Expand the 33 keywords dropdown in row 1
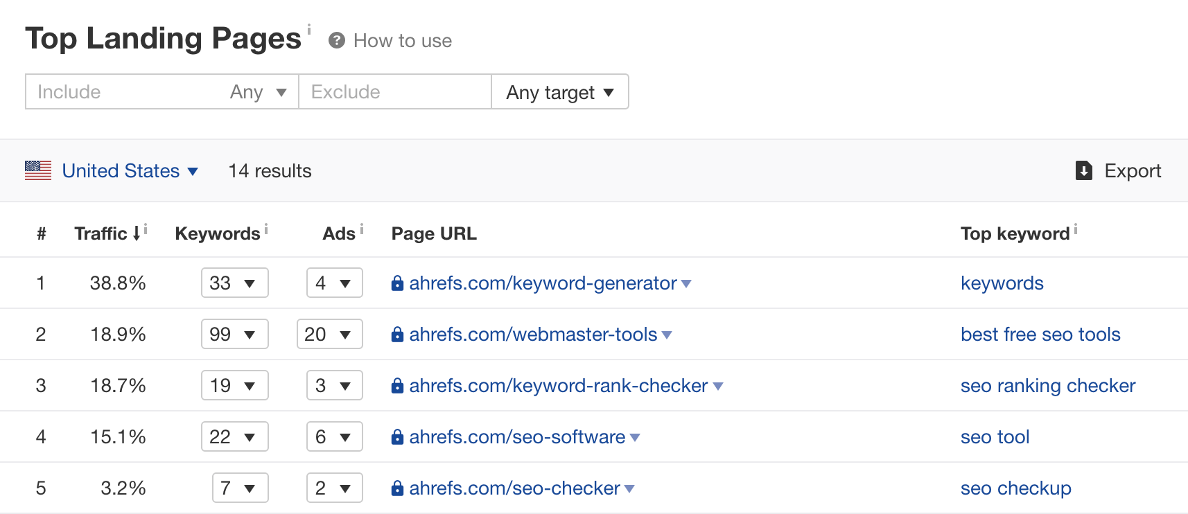 pyautogui.click(x=234, y=283)
